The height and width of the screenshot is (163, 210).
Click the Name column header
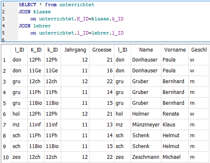[146, 50]
